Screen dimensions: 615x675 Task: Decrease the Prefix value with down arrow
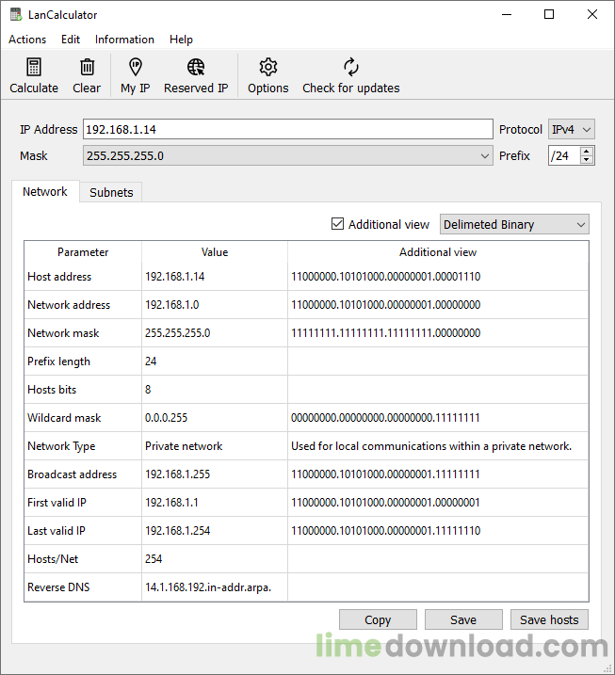(586, 160)
